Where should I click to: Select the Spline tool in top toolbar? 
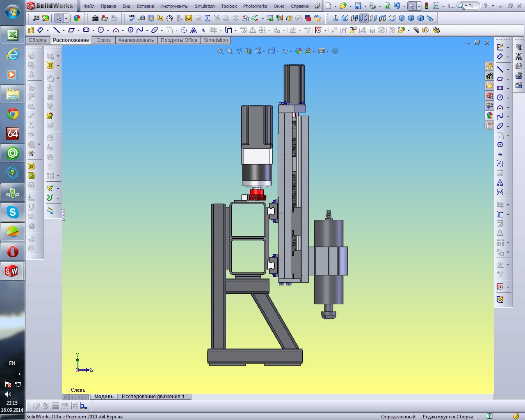tap(140, 30)
